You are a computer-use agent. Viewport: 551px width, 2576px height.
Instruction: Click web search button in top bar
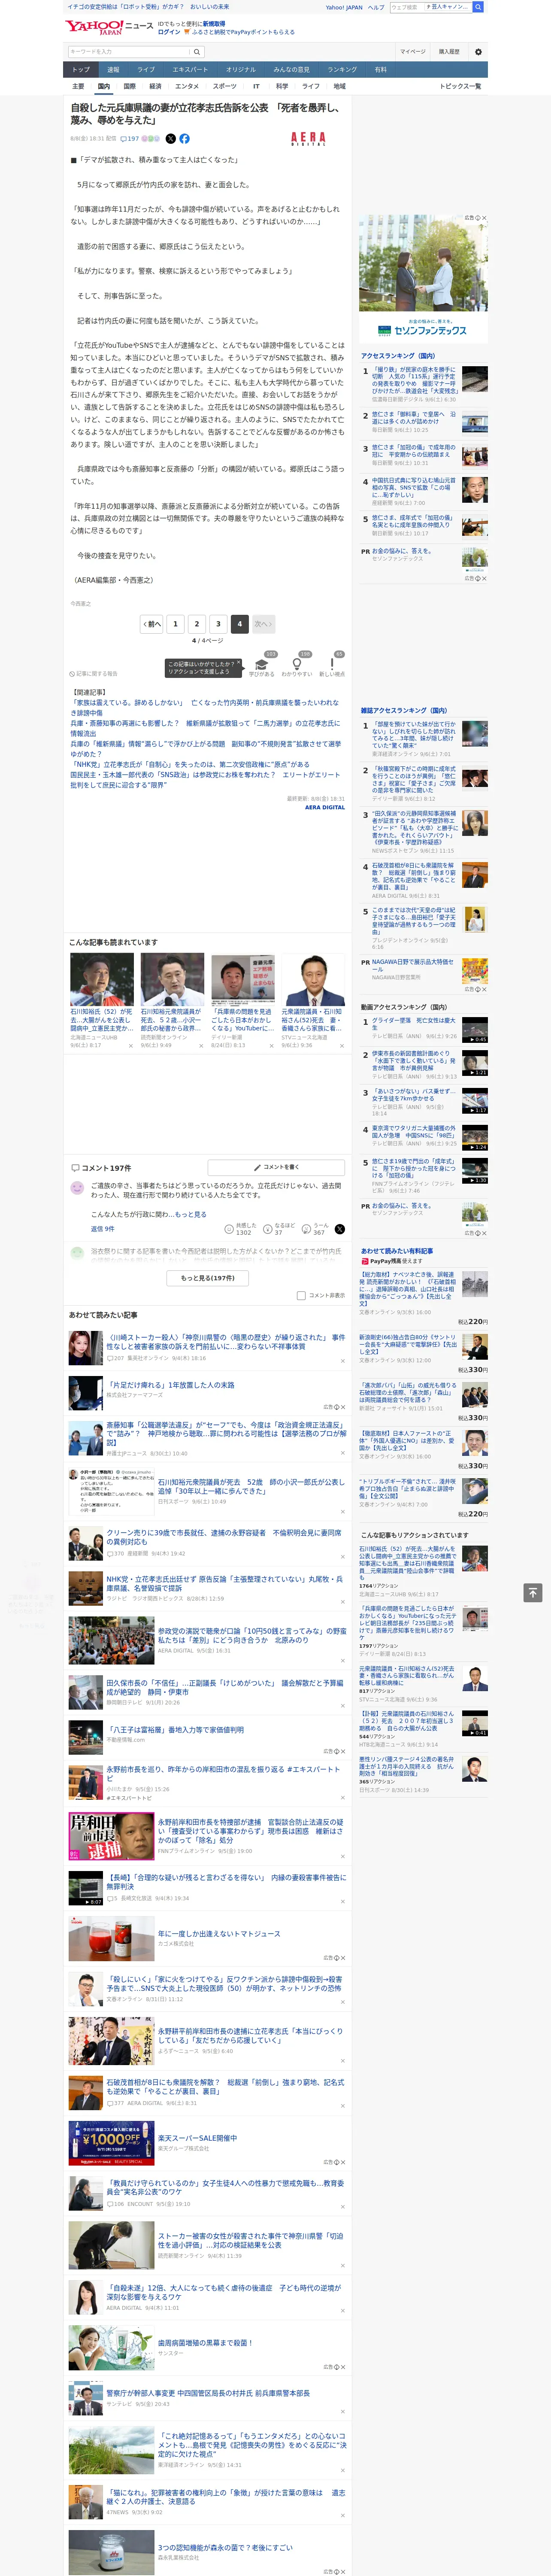click(478, 7)
